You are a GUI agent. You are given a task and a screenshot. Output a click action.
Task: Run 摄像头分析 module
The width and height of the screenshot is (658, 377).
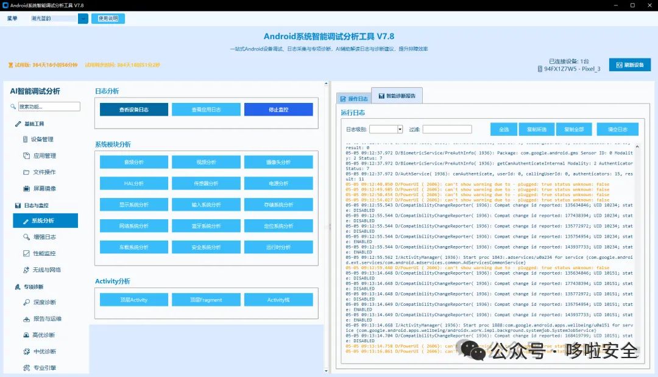pyautogui.click(x=278, y=162)
